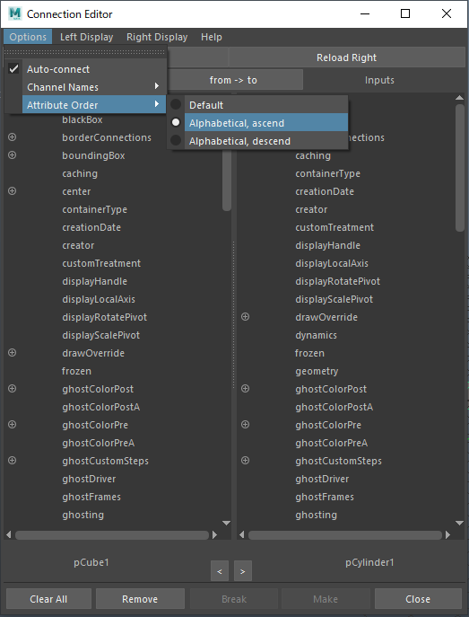Image resolution: width=469 pixels, height=617 pixels.
Task: Select customTreatment in left list
Action: [x=101, y=263]
